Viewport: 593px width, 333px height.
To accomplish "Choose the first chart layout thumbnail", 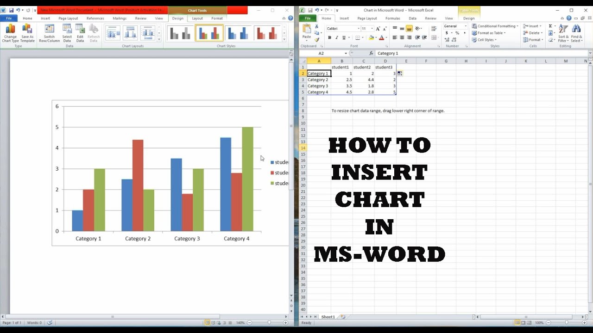I will 113,33.
